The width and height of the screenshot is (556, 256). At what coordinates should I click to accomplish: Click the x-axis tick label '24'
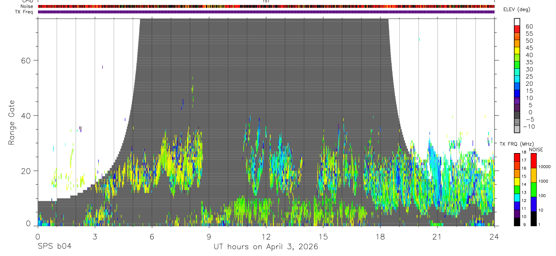pos(494,237)
